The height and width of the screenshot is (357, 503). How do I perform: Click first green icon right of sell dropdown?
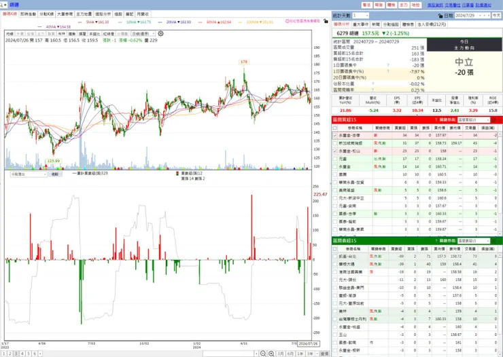coord(493,241)
